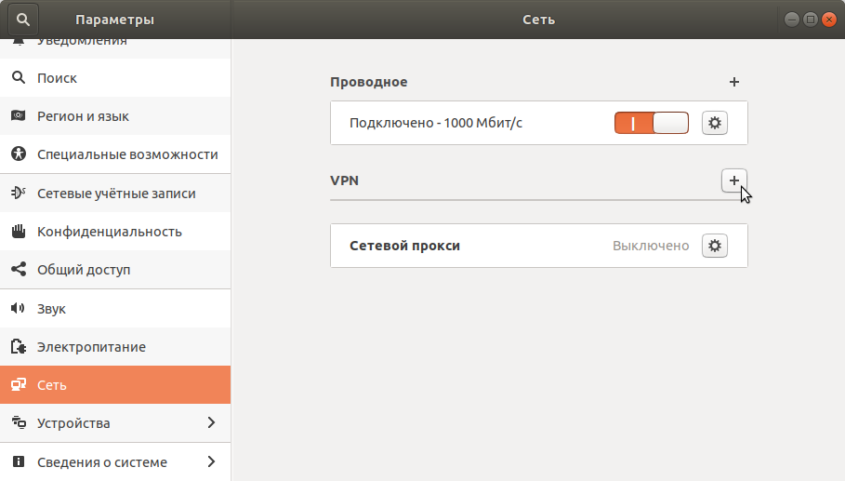The width and height of the screenshot is (845, 481).
Task: Open the network proxy gear settings
Action: [714, 246]
